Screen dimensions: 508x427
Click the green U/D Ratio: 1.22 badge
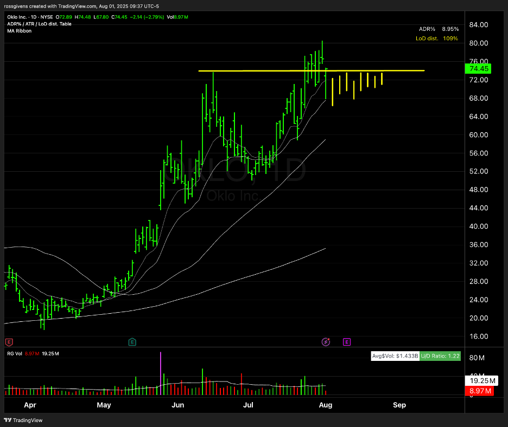[x=440, y=356]
